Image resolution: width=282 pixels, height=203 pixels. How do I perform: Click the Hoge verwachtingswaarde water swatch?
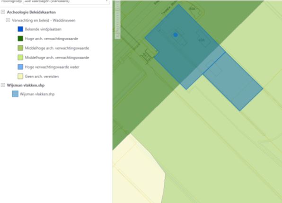coord(20,67)
